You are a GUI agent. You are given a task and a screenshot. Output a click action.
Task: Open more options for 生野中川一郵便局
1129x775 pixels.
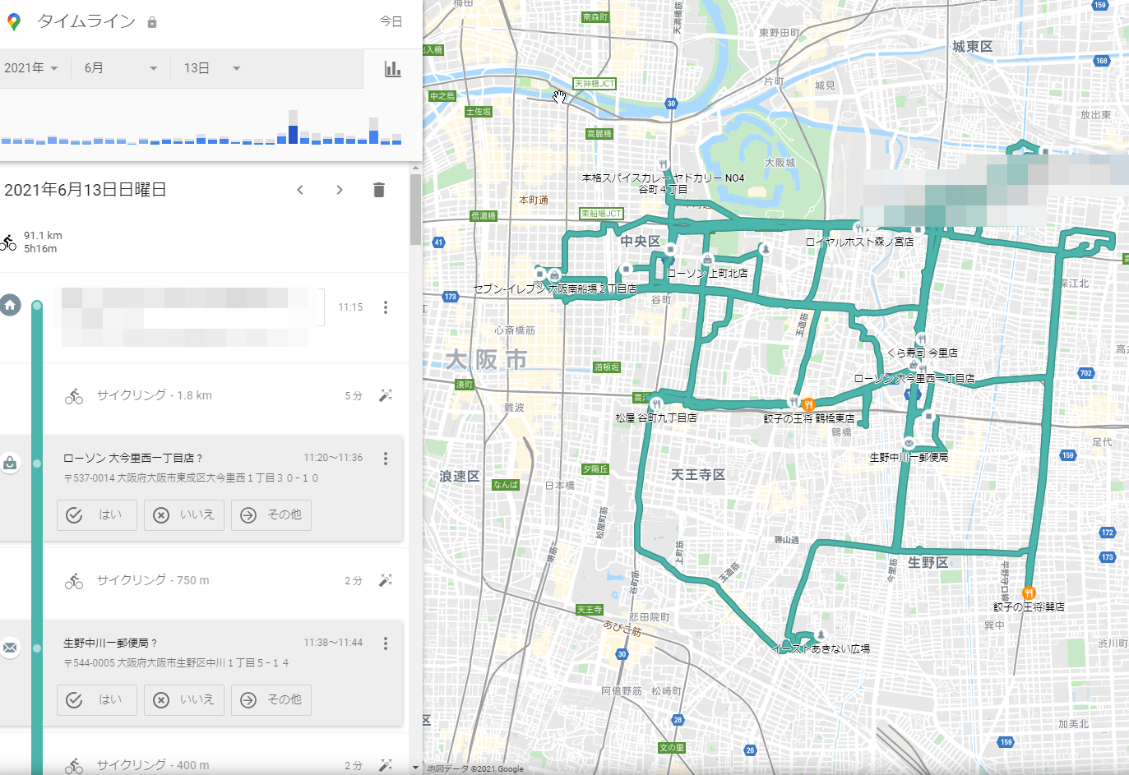(385, 644)
